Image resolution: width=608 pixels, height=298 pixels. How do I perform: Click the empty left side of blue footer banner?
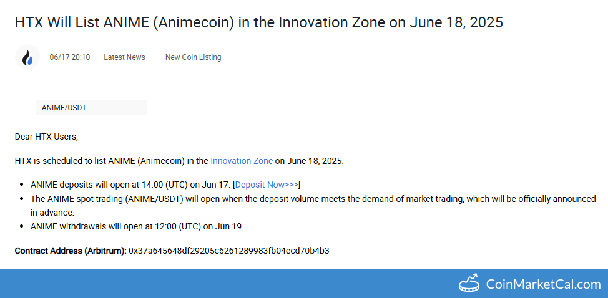(x=187, y=284)
